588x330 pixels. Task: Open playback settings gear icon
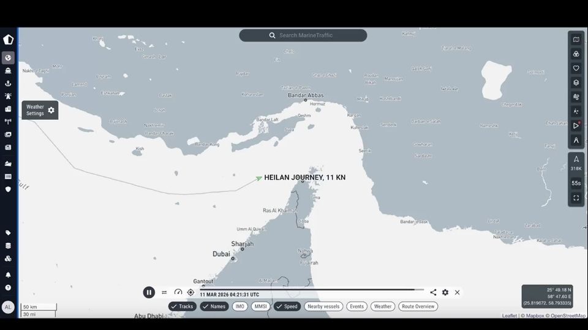[445, 292]
